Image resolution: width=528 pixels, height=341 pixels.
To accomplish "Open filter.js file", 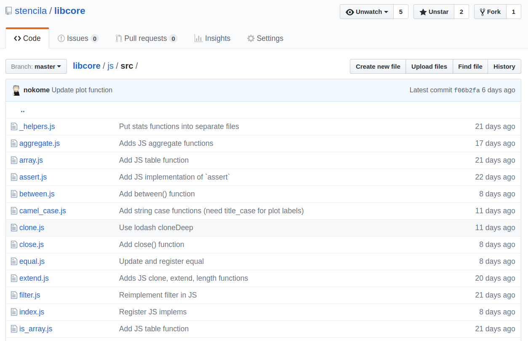I will tap(30, 295).
